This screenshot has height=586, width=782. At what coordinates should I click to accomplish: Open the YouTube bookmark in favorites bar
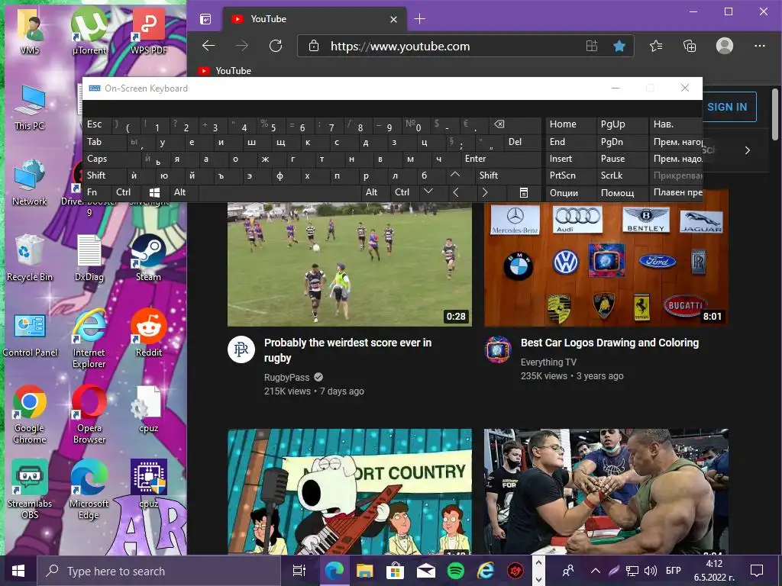coord(225,71)
